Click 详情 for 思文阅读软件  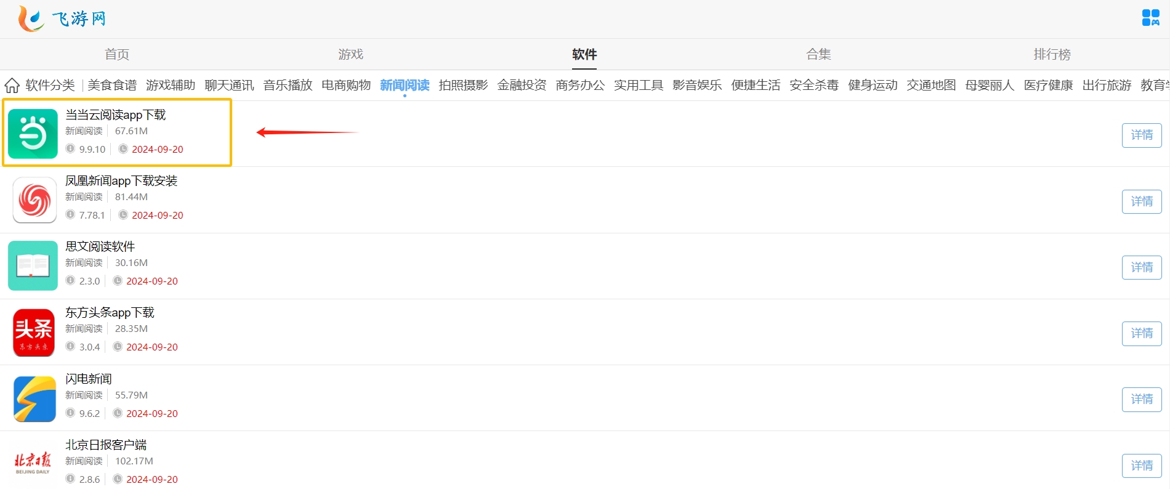pyautogui.click(x=1142, y=267)
